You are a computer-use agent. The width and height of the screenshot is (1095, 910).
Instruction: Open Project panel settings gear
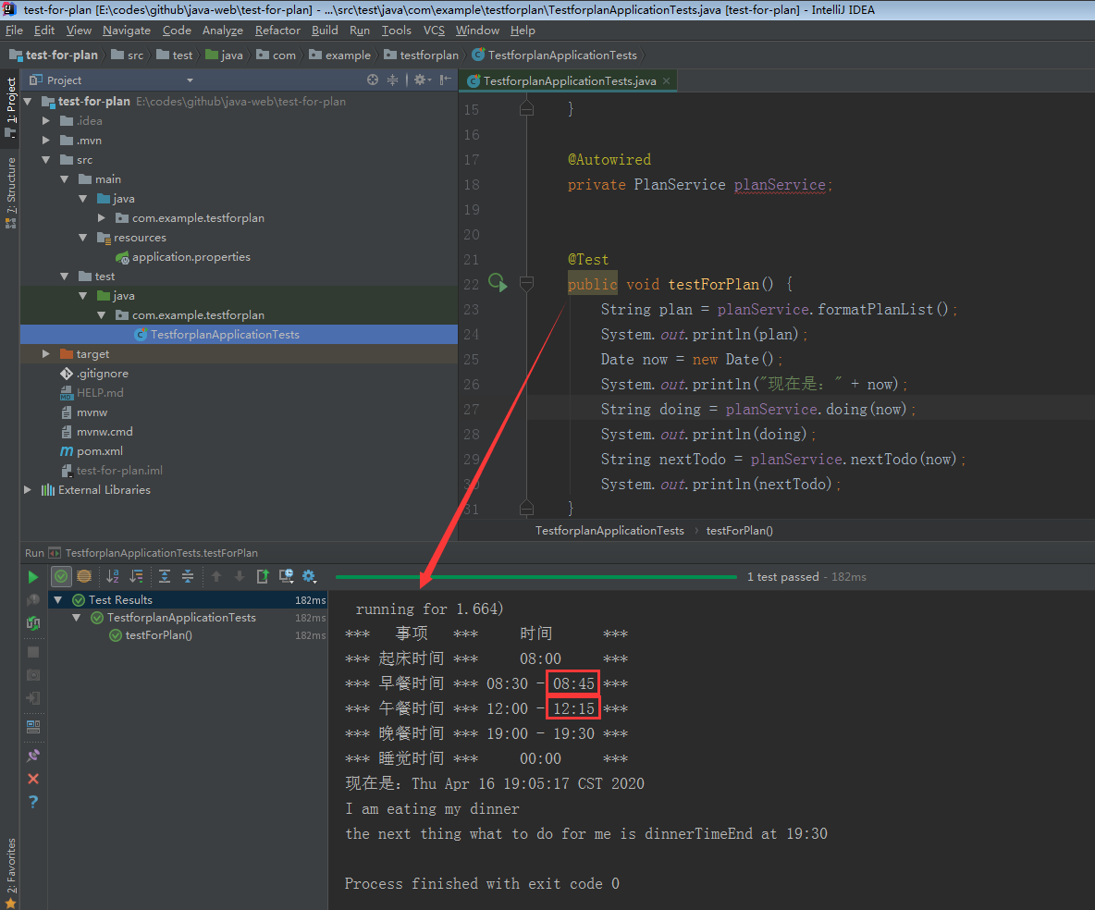pos(422,80)
